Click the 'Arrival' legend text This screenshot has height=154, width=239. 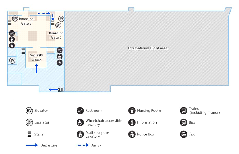pyautogui.click(x=97, y=145)
